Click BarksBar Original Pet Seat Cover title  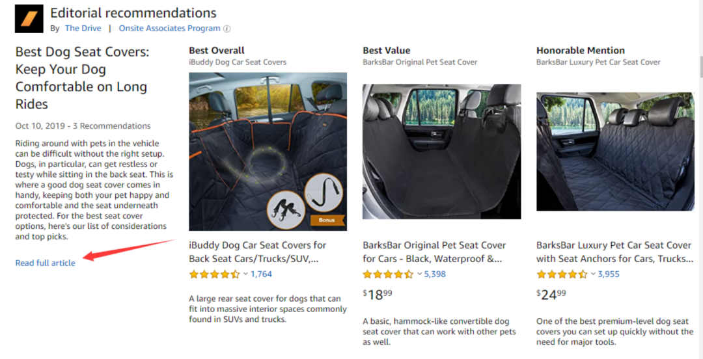pyautogui.click(x=434, y=252)
